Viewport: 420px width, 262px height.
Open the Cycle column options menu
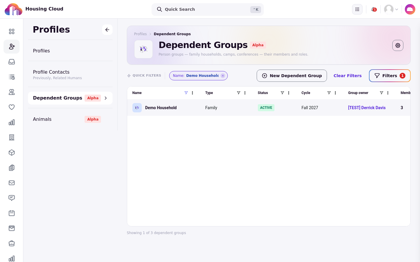[335, 93]
